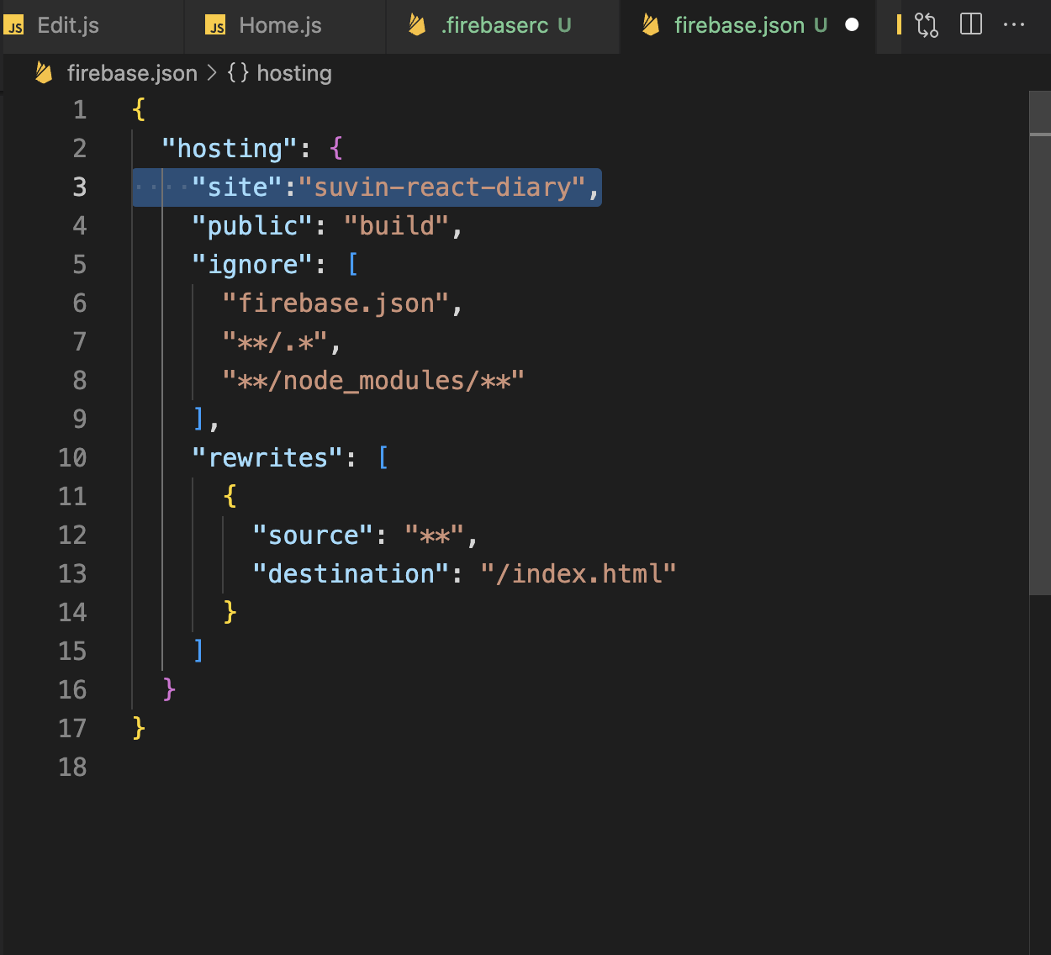Switch to the Home.js tab
The width and height of the screenshot is (1051, 955).
click(x=277, y=26)
